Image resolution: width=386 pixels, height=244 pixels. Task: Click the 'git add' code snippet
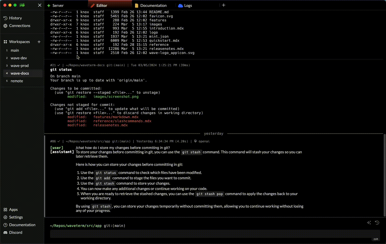(x=103, y=178)
